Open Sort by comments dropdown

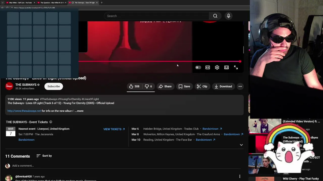[x=44, y=156]
